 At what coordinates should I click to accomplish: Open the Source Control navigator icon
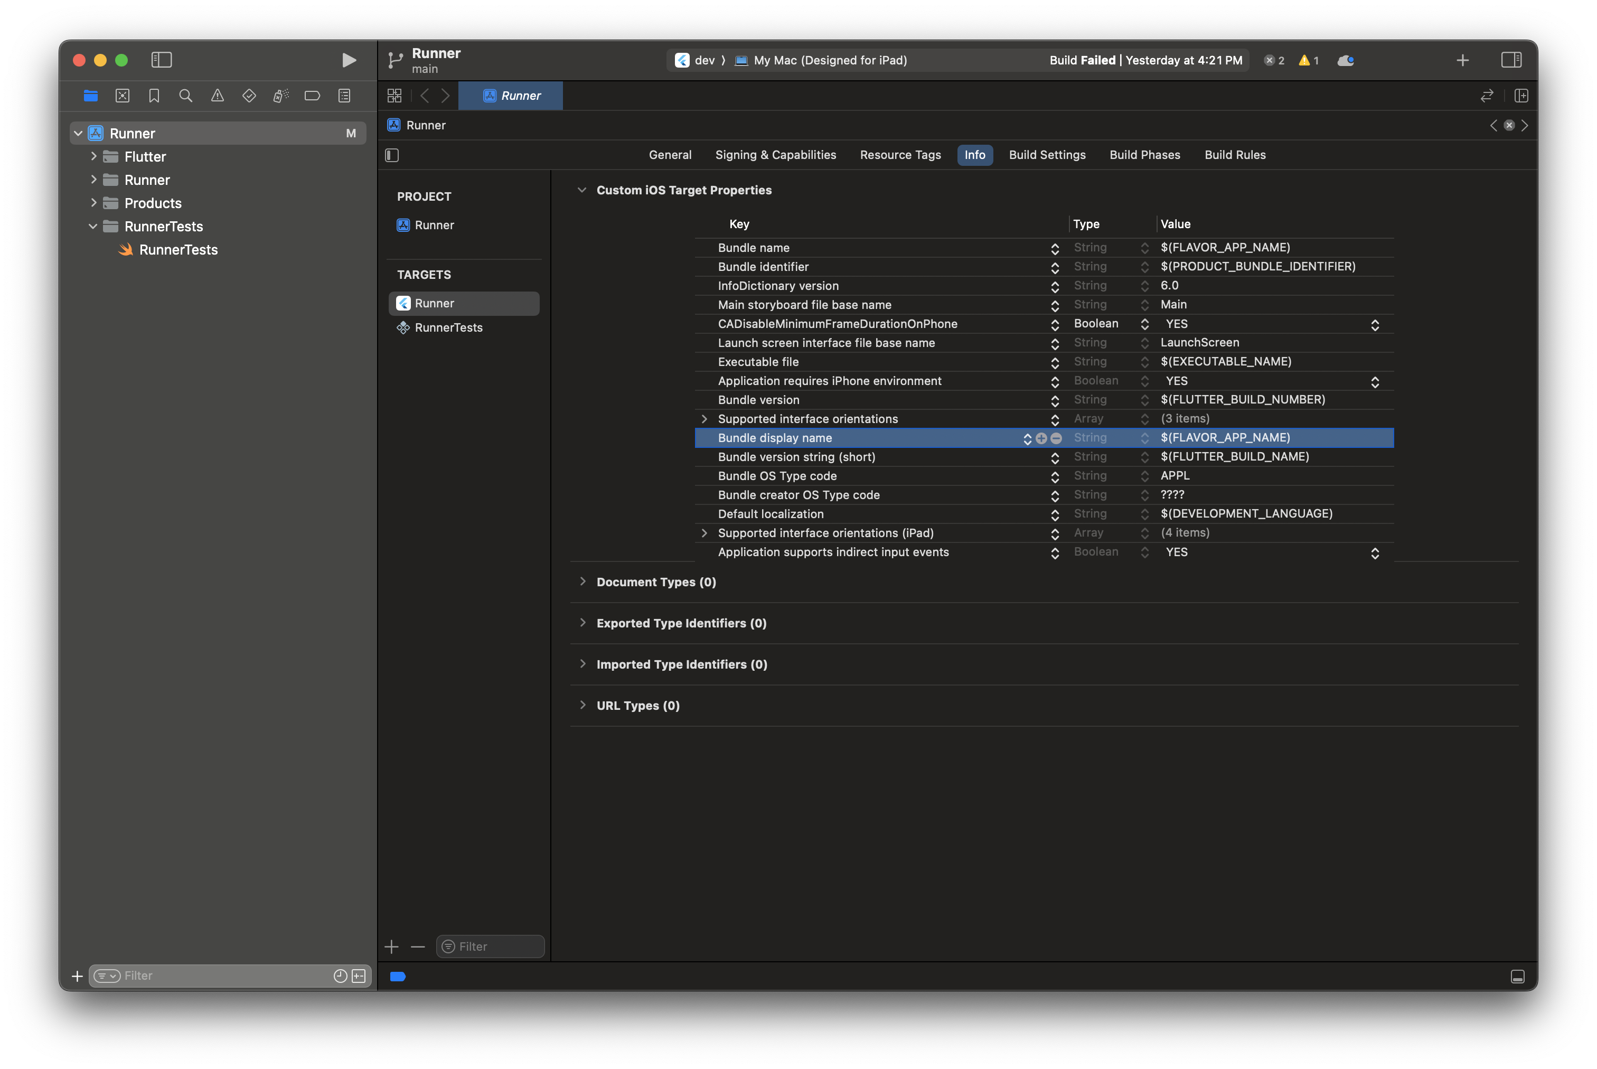click(123, 96)
